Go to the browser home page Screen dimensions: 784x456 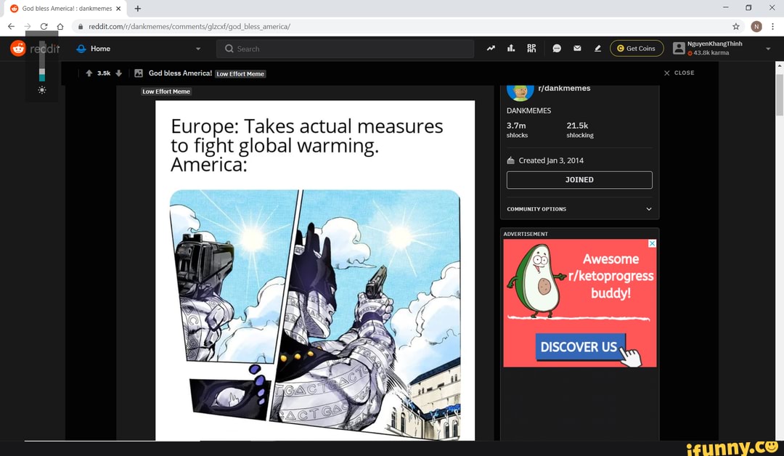60,26
